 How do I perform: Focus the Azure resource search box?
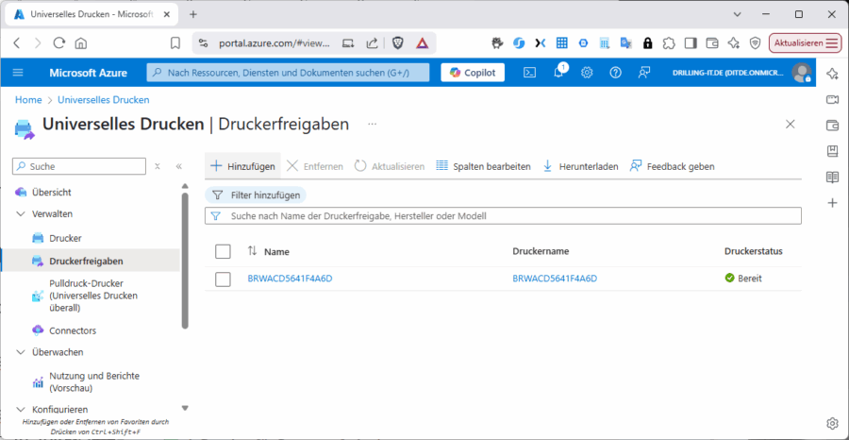(x=288, y=73)
